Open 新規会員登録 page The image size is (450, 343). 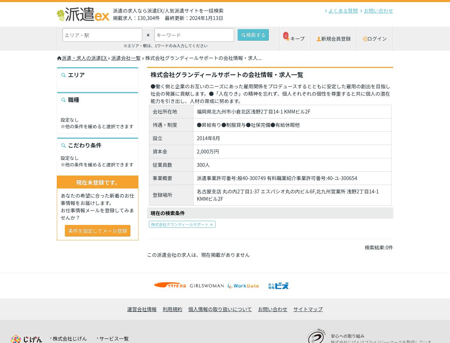click(334, 39)
